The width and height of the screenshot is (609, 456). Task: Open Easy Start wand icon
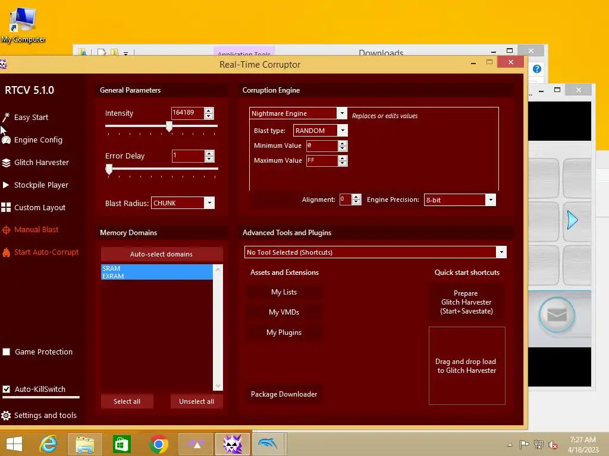click(6, 117)
